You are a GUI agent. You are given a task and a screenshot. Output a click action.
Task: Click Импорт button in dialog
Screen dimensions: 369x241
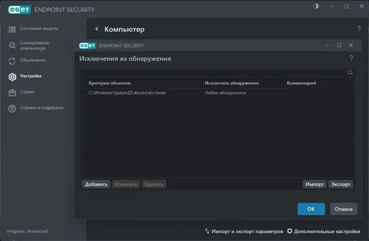click(315, 184)
